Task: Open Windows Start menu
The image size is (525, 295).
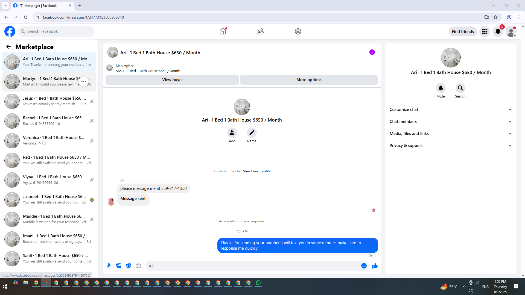Action: pos(5,287)
